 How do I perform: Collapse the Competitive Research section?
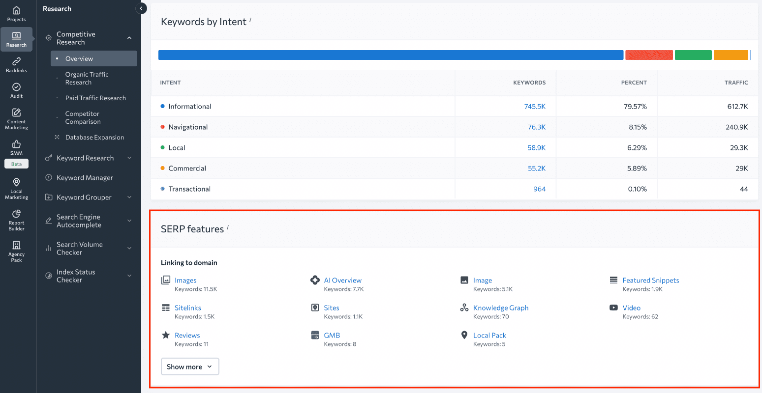click(x=129, y=37)
